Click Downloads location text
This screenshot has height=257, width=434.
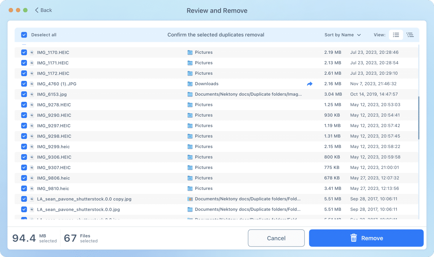coord(207,84)
